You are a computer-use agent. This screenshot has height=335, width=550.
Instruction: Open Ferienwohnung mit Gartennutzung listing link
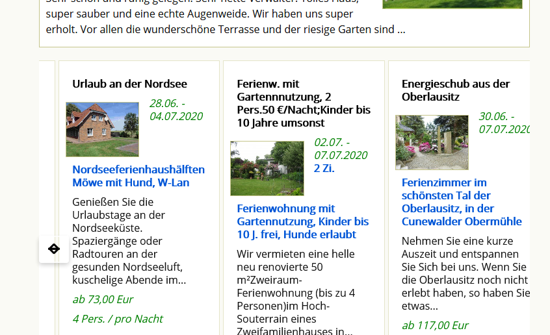(302, 221)
